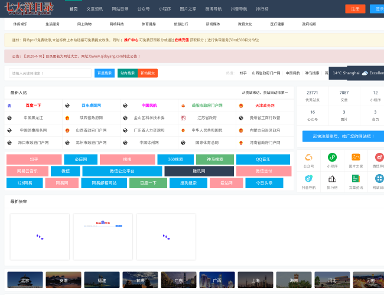The height and width of the screenshot is (295, 384).
Task: Focus the keyword search input field
Action: 50,73
